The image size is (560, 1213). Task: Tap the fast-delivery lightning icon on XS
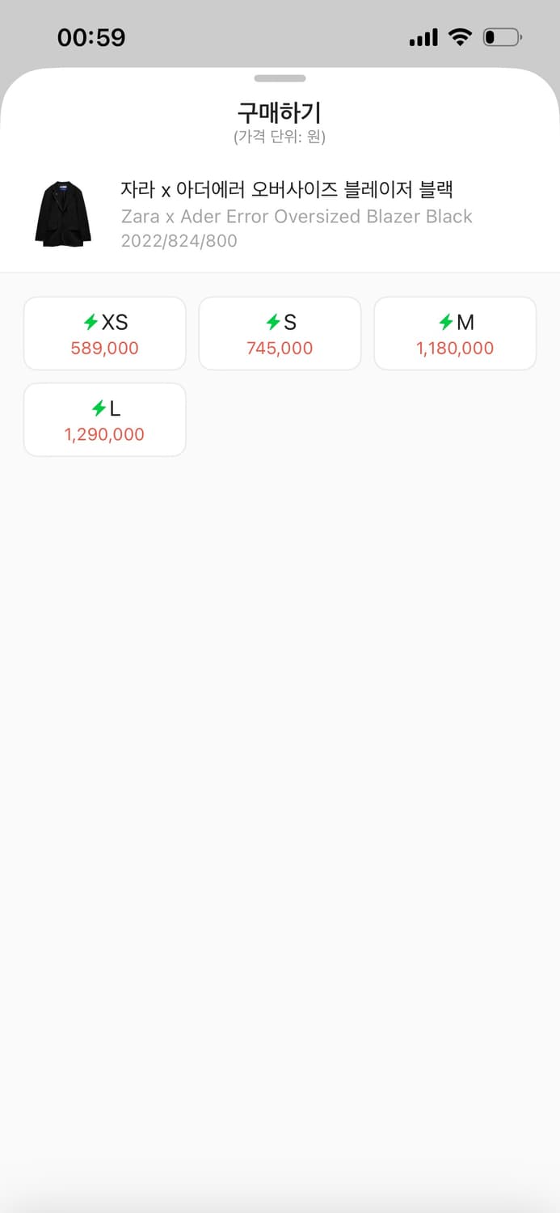pos(91,323)
